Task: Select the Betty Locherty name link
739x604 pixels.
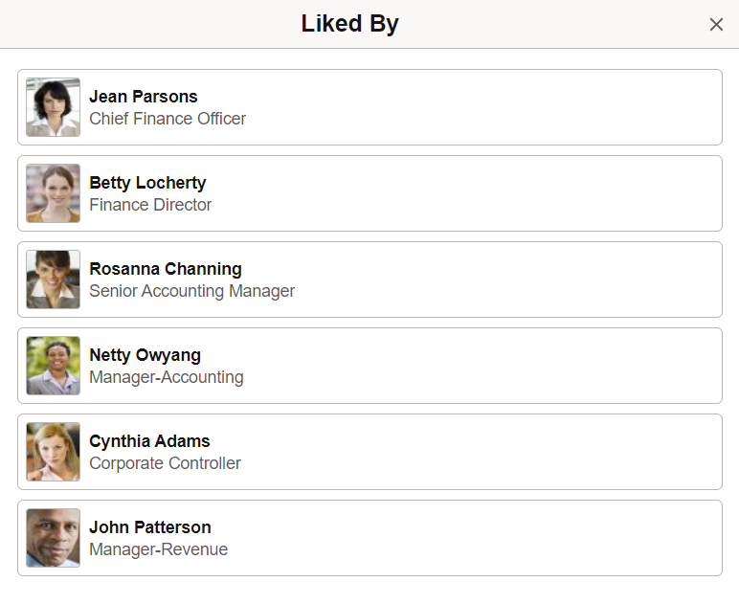Action: pos(147,183)
